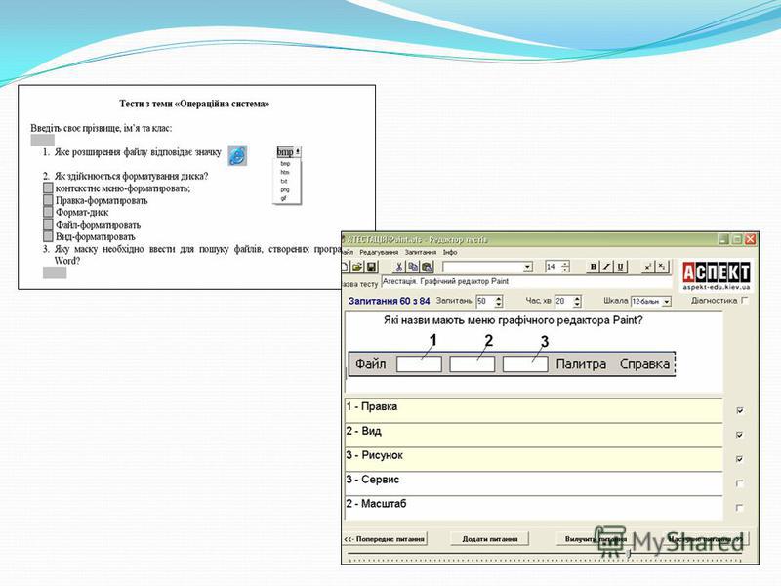The width and height of the screenshot is (781, 586).
Task: Choose txt from the extension list
Action: point(284,181)
